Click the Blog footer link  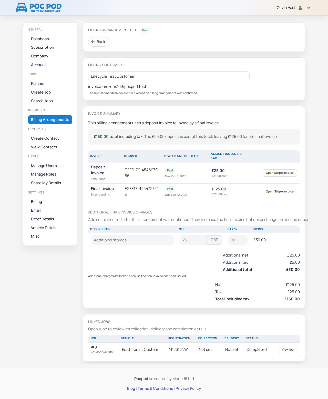[x=131, y=388]
